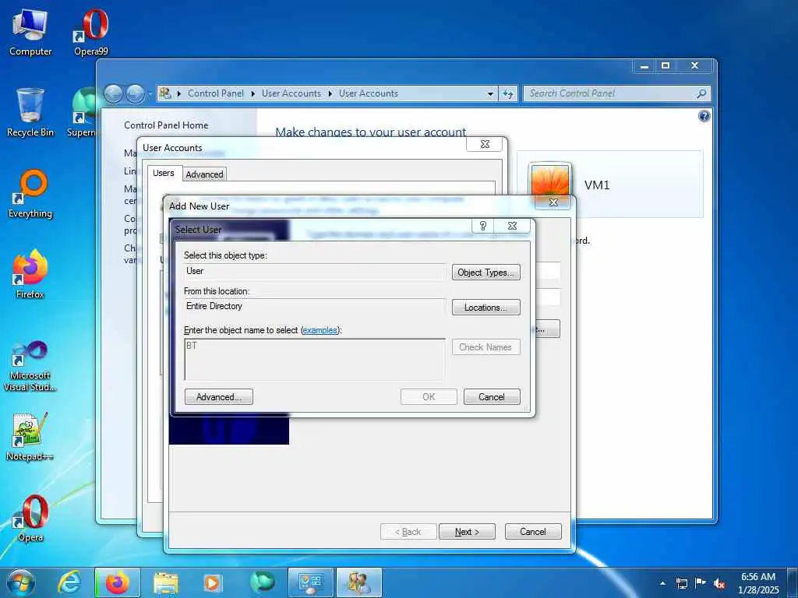Click the Locations button
798x598 pixels.
tap(486, 308)
